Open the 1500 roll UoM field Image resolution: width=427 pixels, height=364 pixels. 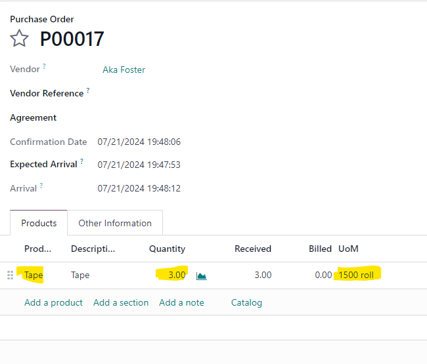pyautogui.click(x=356, y=275)
